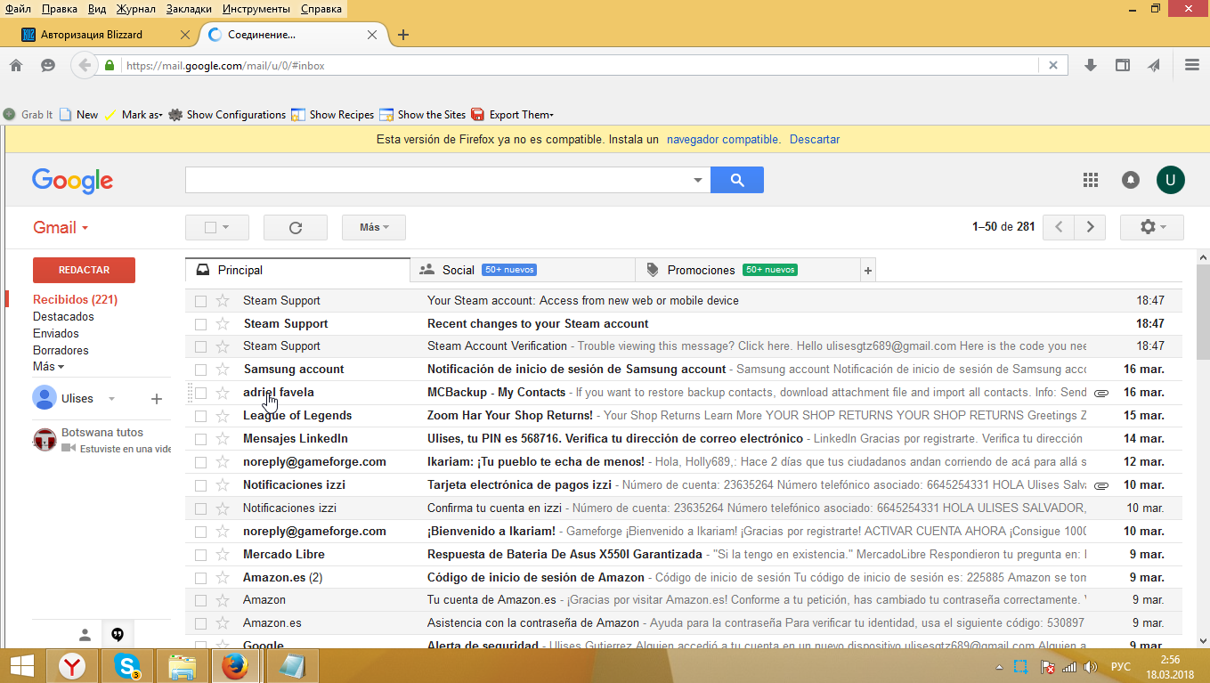Image resolution: width=1210 pixels, height=683 pixels.
Task: Click plus icon next to Ulises in chat
Action: pyautogui.click(x=157, y=399)
